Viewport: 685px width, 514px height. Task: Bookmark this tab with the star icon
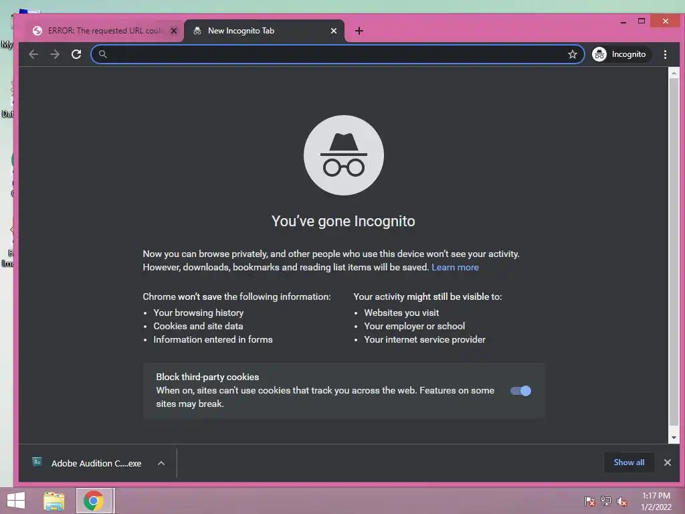point(573,54)
